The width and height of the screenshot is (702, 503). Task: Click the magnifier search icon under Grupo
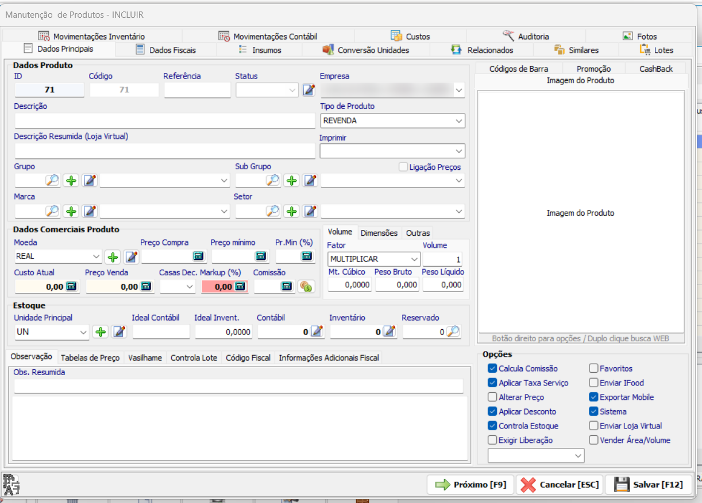(x=52, y=181)
